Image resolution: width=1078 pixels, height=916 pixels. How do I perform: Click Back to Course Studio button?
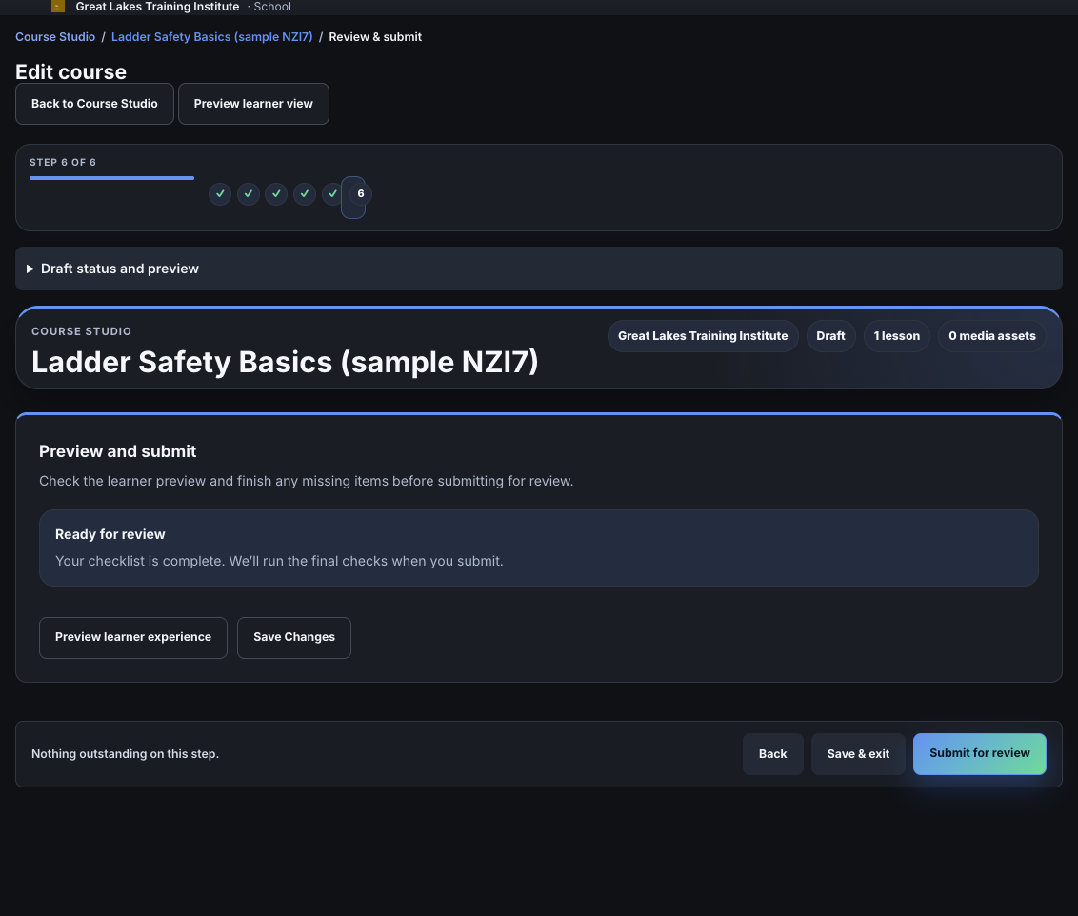(x=94, y=104)
